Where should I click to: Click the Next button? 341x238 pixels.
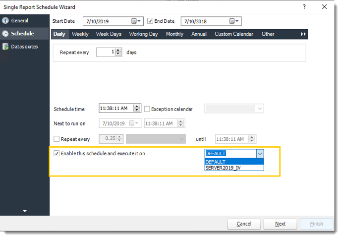(280, 224)
